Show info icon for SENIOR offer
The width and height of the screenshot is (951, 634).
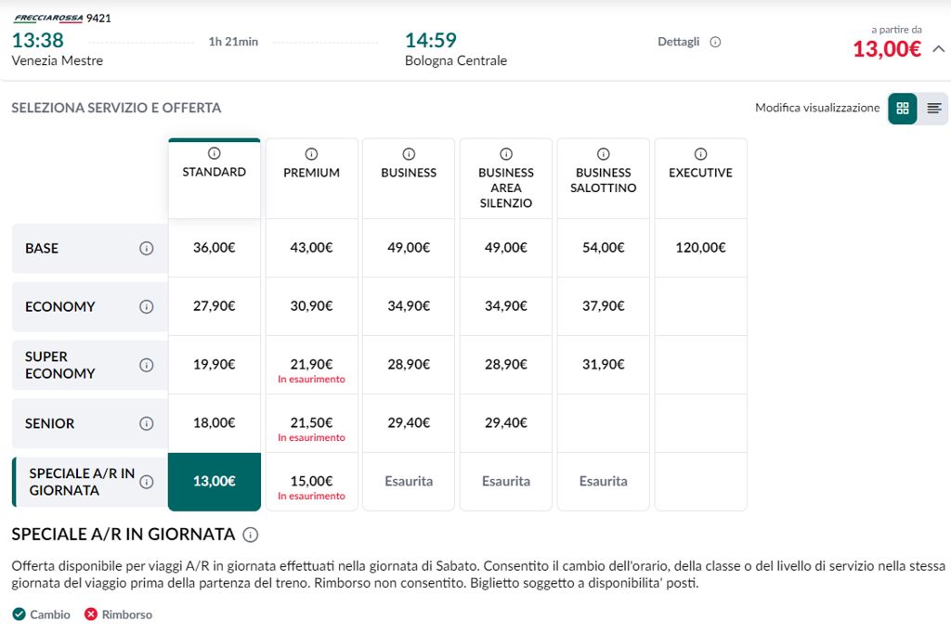[x=146, y=423]
